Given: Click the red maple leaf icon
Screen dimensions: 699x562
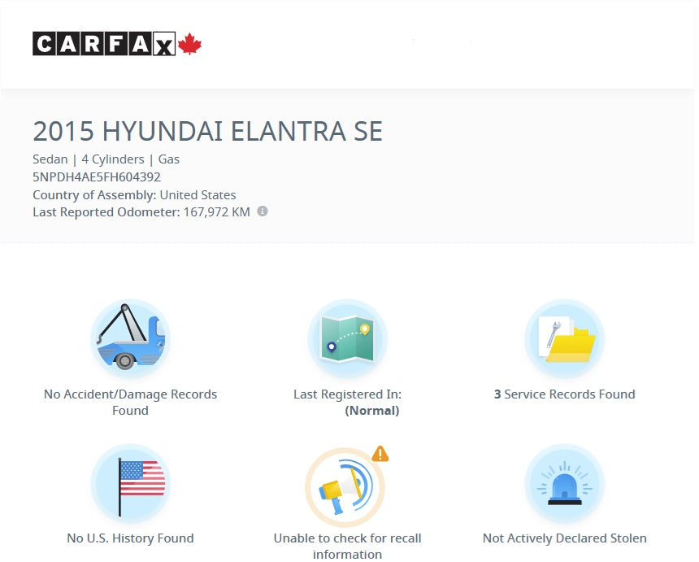Looking at the screenshot, I should (x=189, y=44).
